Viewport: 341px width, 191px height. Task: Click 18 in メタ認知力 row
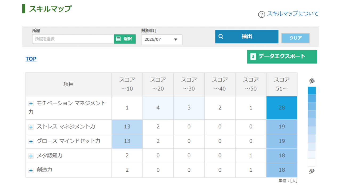282,155
